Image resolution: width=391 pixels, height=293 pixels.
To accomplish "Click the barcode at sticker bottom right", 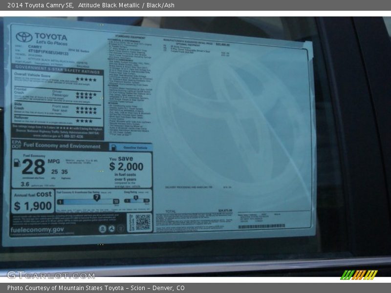I will [261, 226].
